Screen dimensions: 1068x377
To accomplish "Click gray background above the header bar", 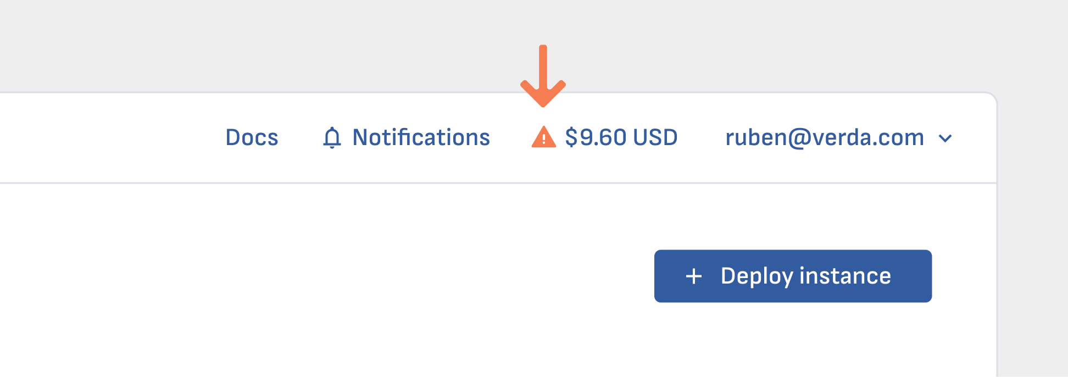I will coord(275,44).
